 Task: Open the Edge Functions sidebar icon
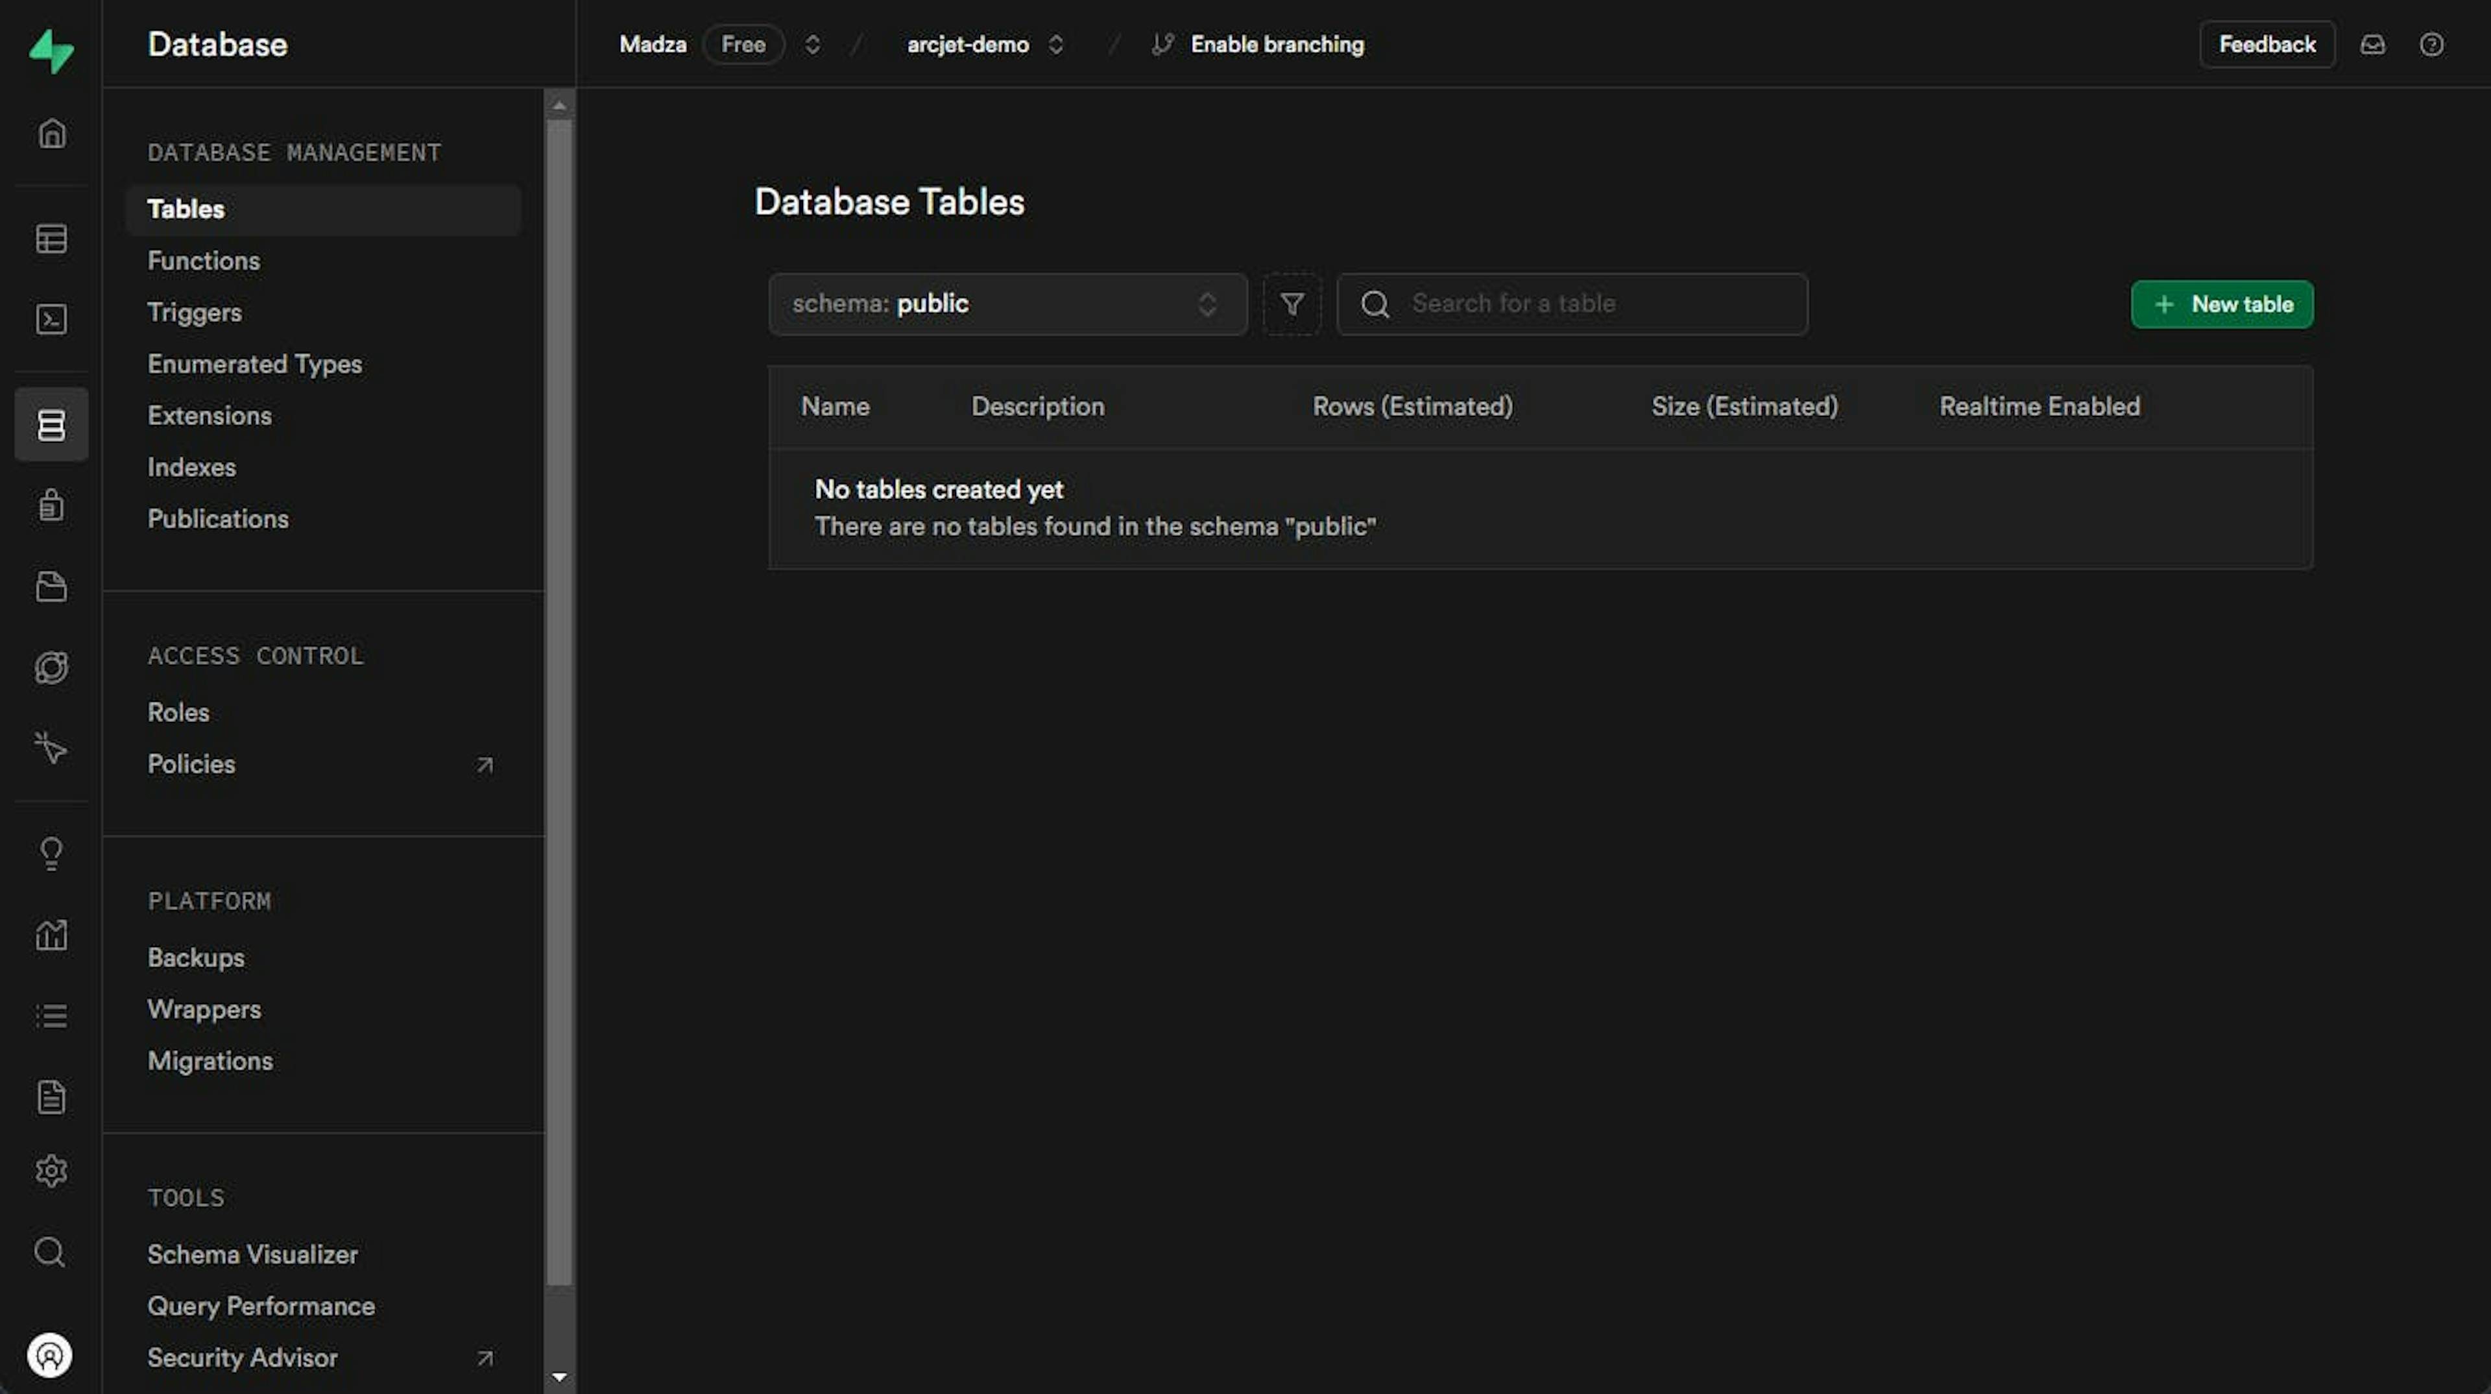pyautogui.click(x=51, y=667)
